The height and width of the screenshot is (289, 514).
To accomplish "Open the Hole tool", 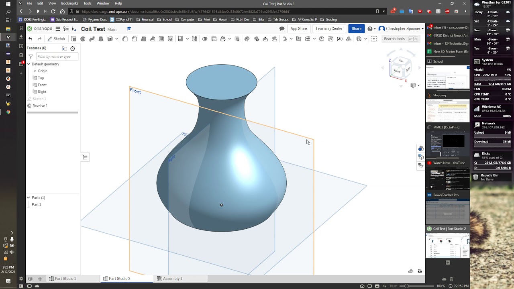I will (x=171, y=39).
